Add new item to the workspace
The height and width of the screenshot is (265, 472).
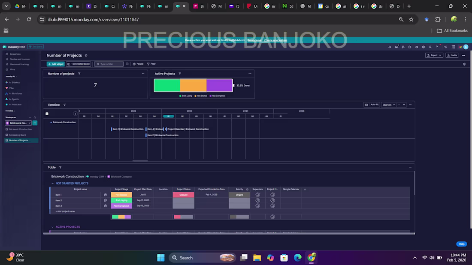(x=35, y=123)
